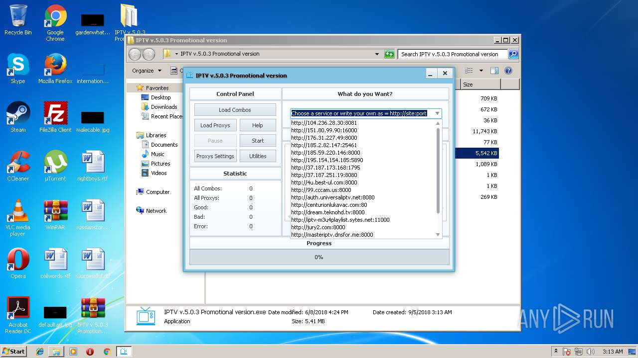The width and height of the screenshot is (638, 358).
Task: Open FileZilla Client shortcut
Action: tap(55, 117)
